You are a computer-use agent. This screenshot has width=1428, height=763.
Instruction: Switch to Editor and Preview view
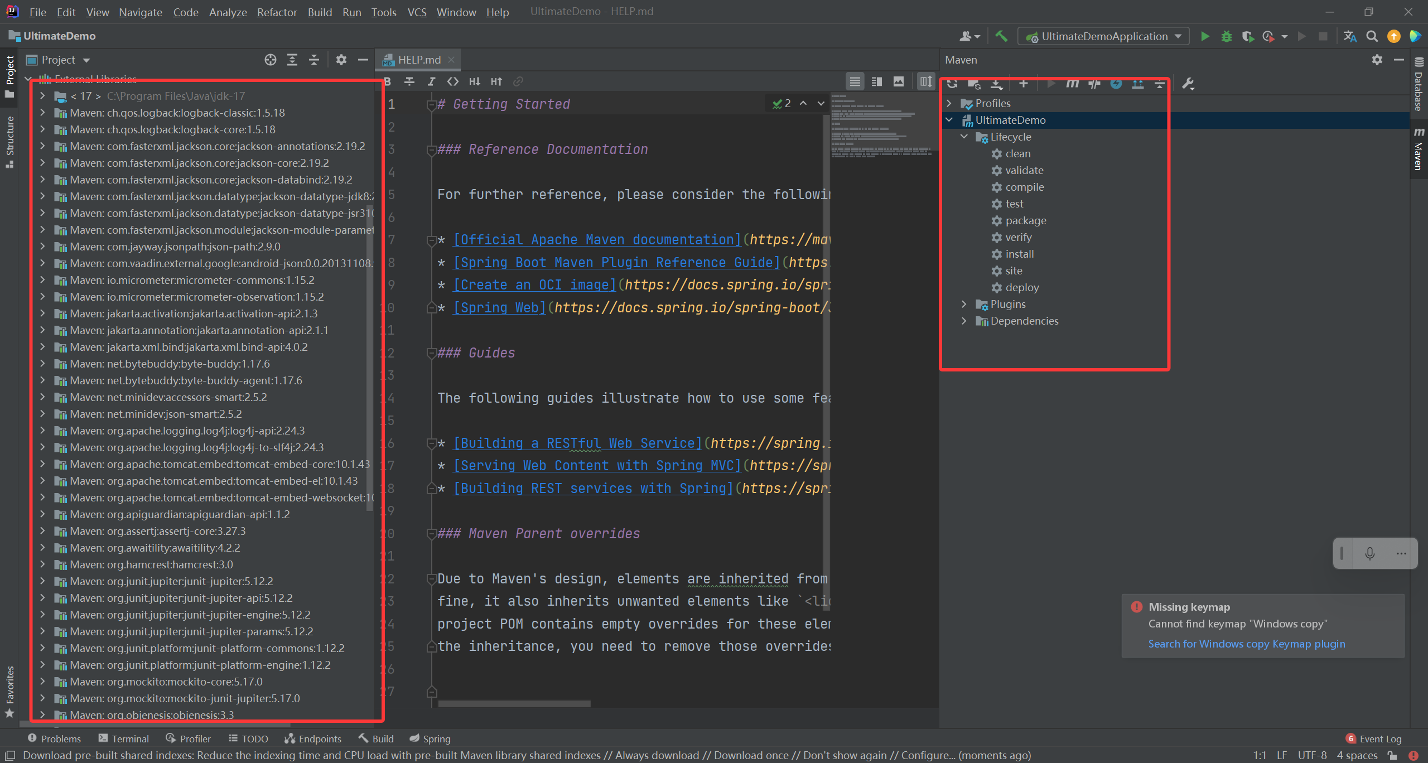click(x=877, y=81)
